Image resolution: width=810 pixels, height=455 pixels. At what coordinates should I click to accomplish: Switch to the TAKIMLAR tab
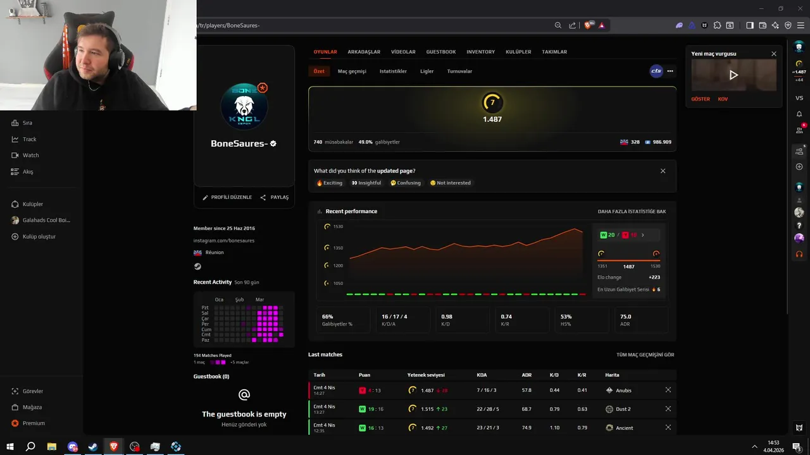[x=554, y=52]
